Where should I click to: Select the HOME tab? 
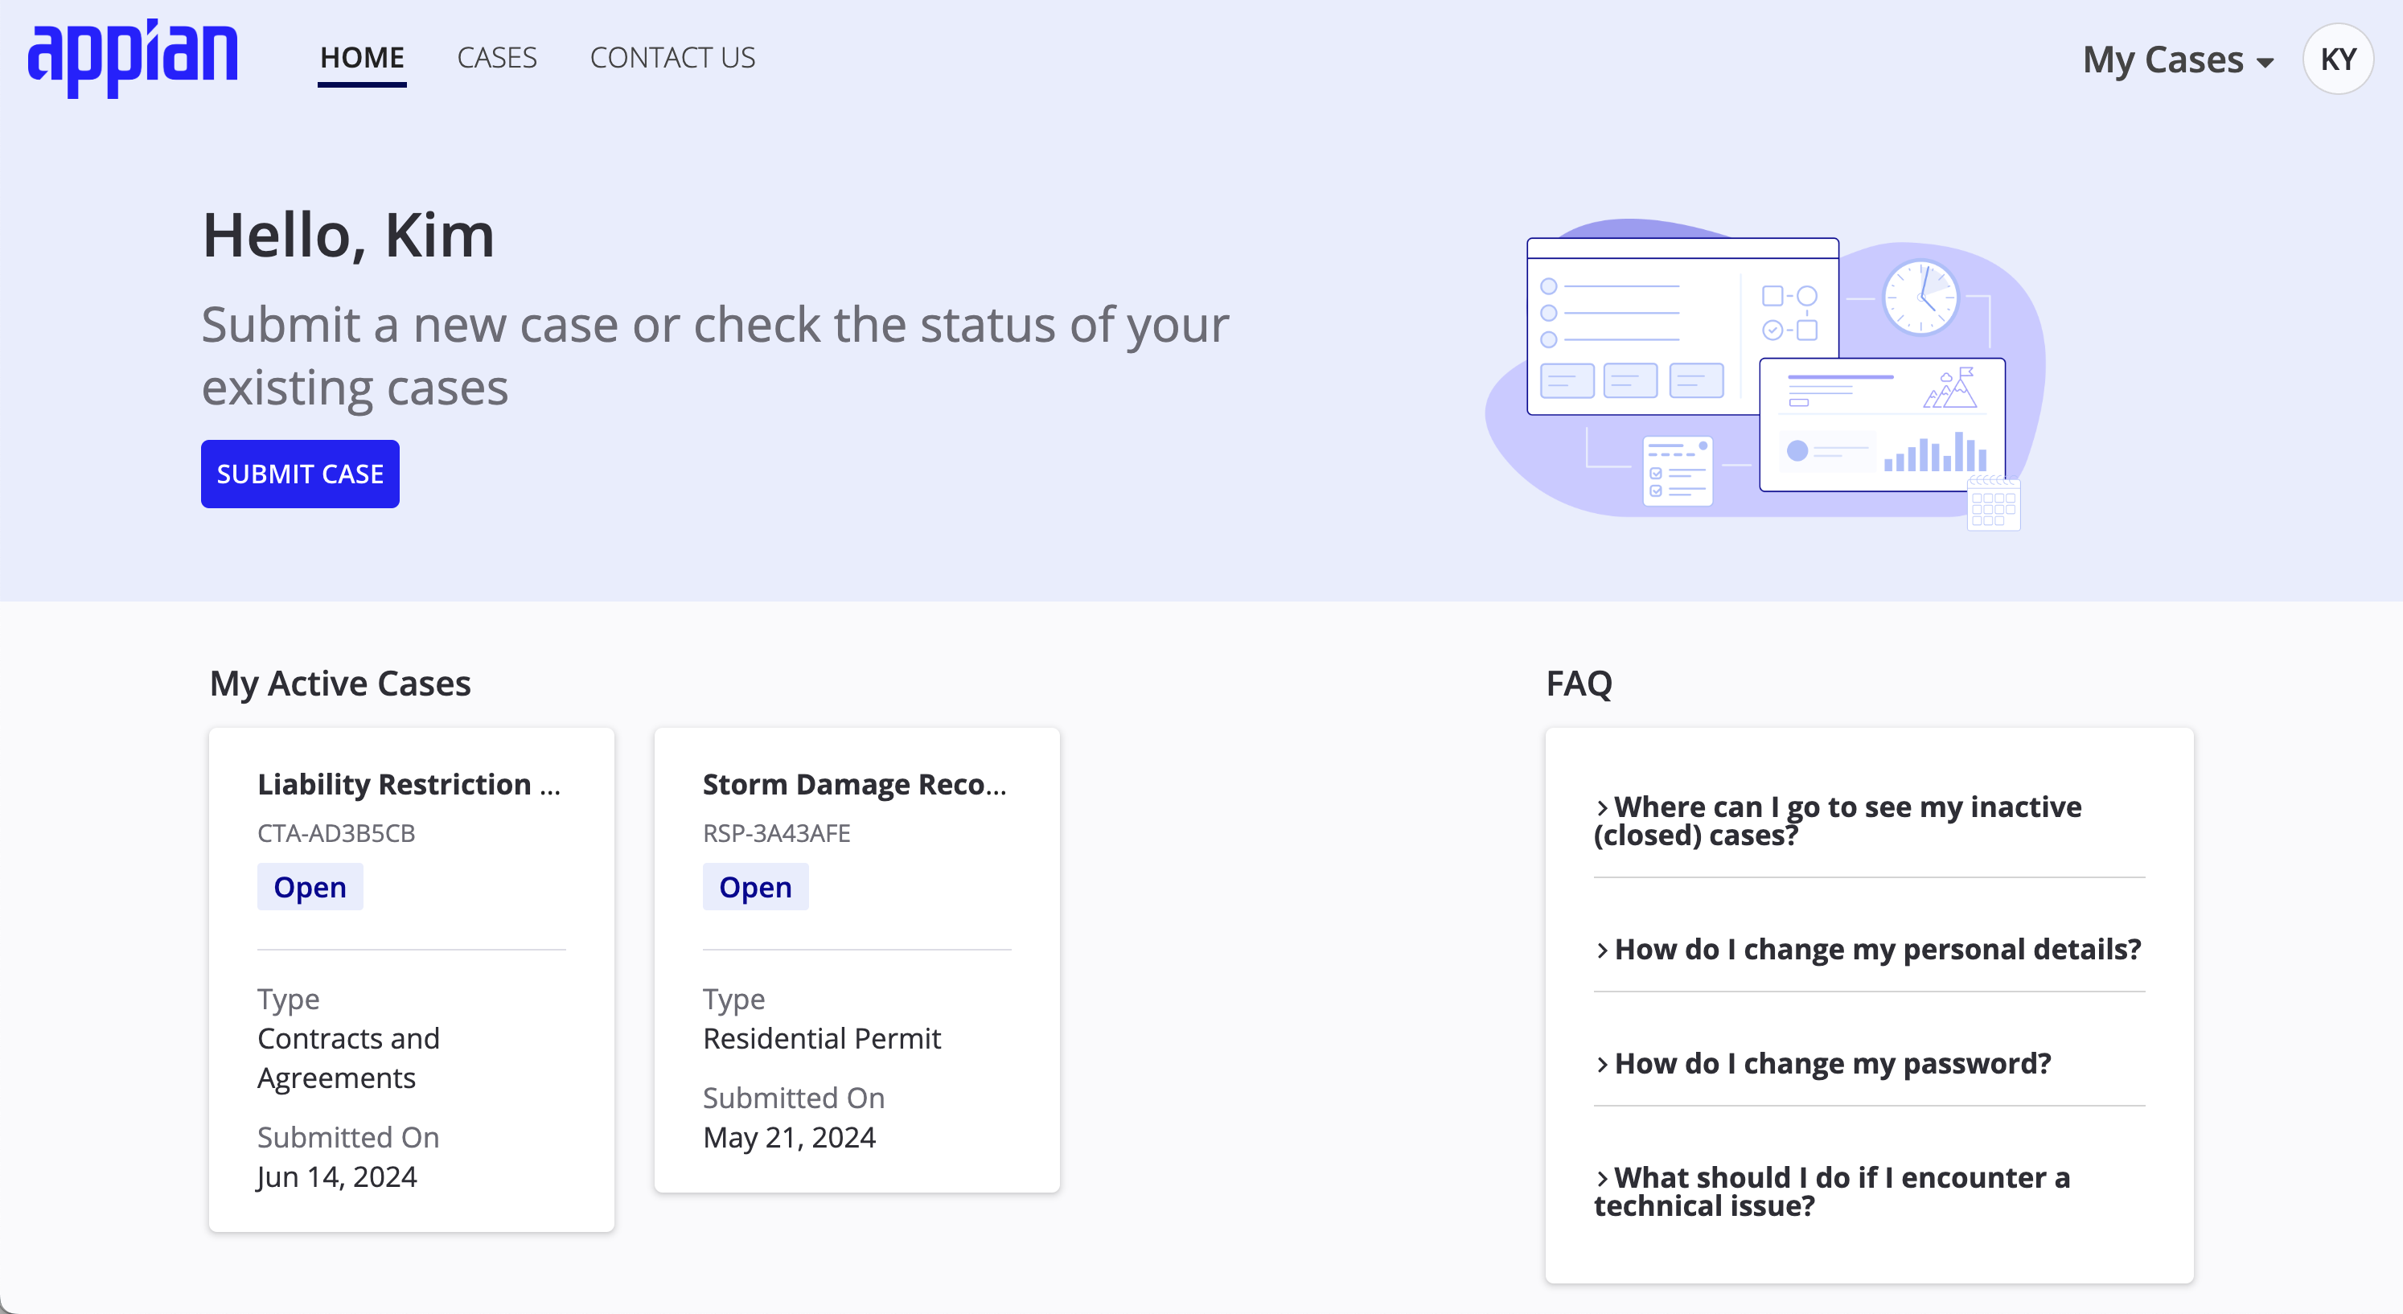coord(361,56)
